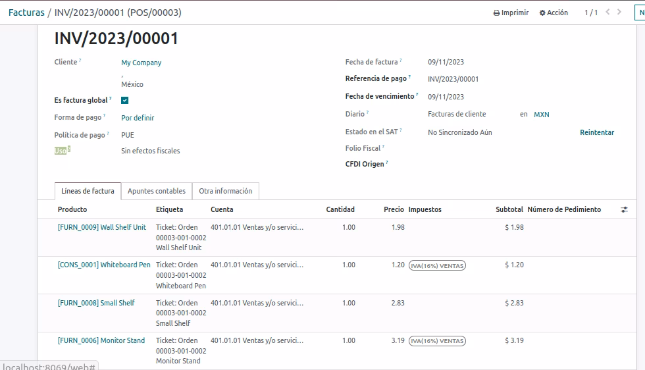645x370 pixels.
Task: Toggle the Es factura global checkbox
Action: tap(124, 101)
